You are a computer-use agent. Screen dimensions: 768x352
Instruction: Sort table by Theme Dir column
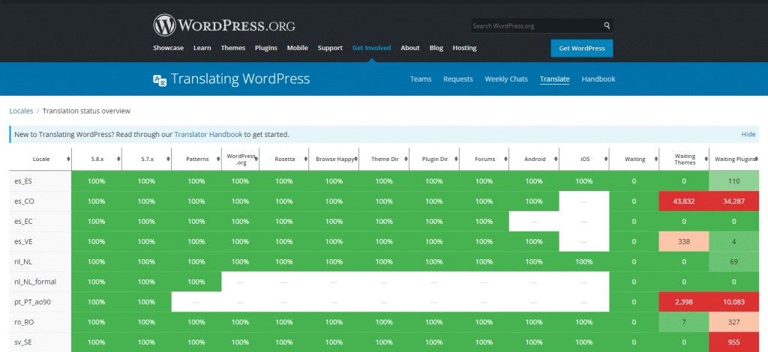(384, 159)
